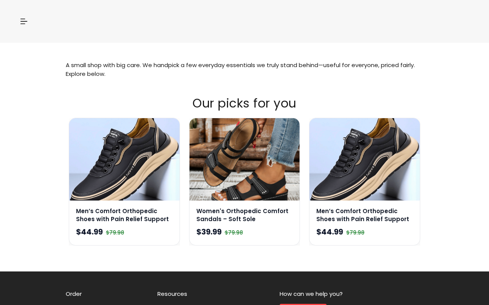
Task: Click last Men's Comfort Orthopedic Shoes title
Action: tap(363, 215)
